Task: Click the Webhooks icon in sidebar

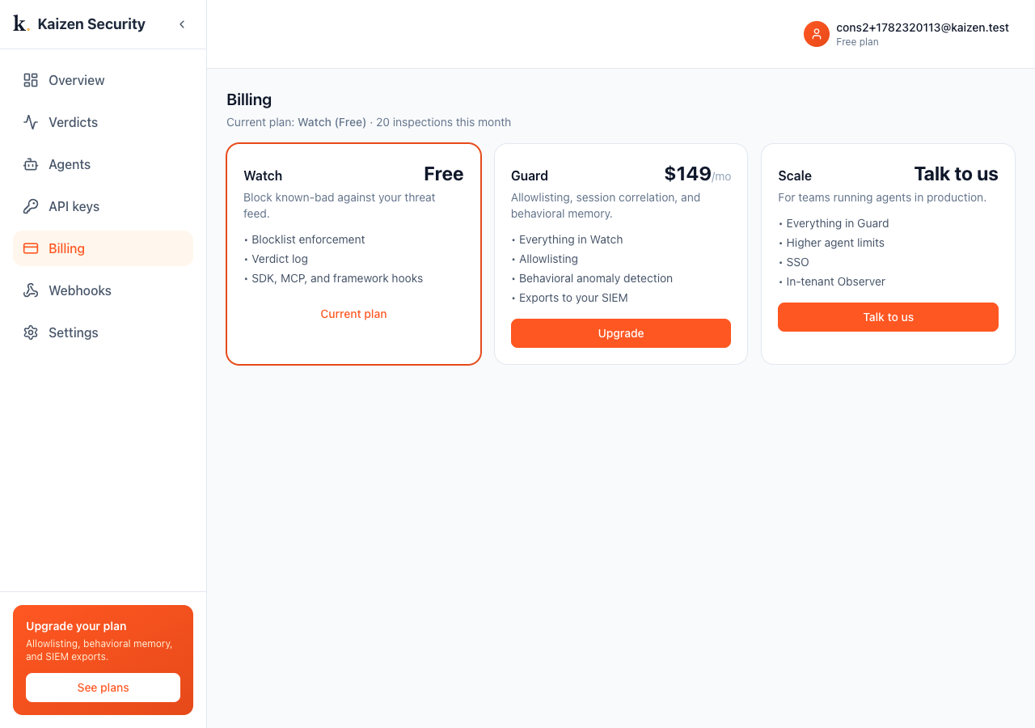Action: click(31, 290)
